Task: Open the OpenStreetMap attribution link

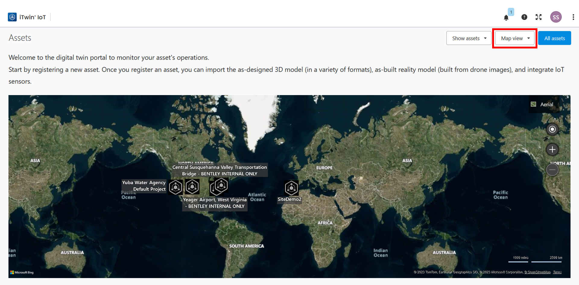Action: (537, 272)
